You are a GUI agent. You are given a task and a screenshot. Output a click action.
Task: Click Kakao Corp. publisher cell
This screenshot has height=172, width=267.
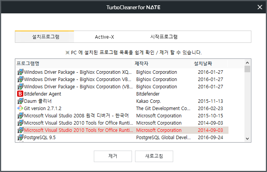tap(148, 101)
